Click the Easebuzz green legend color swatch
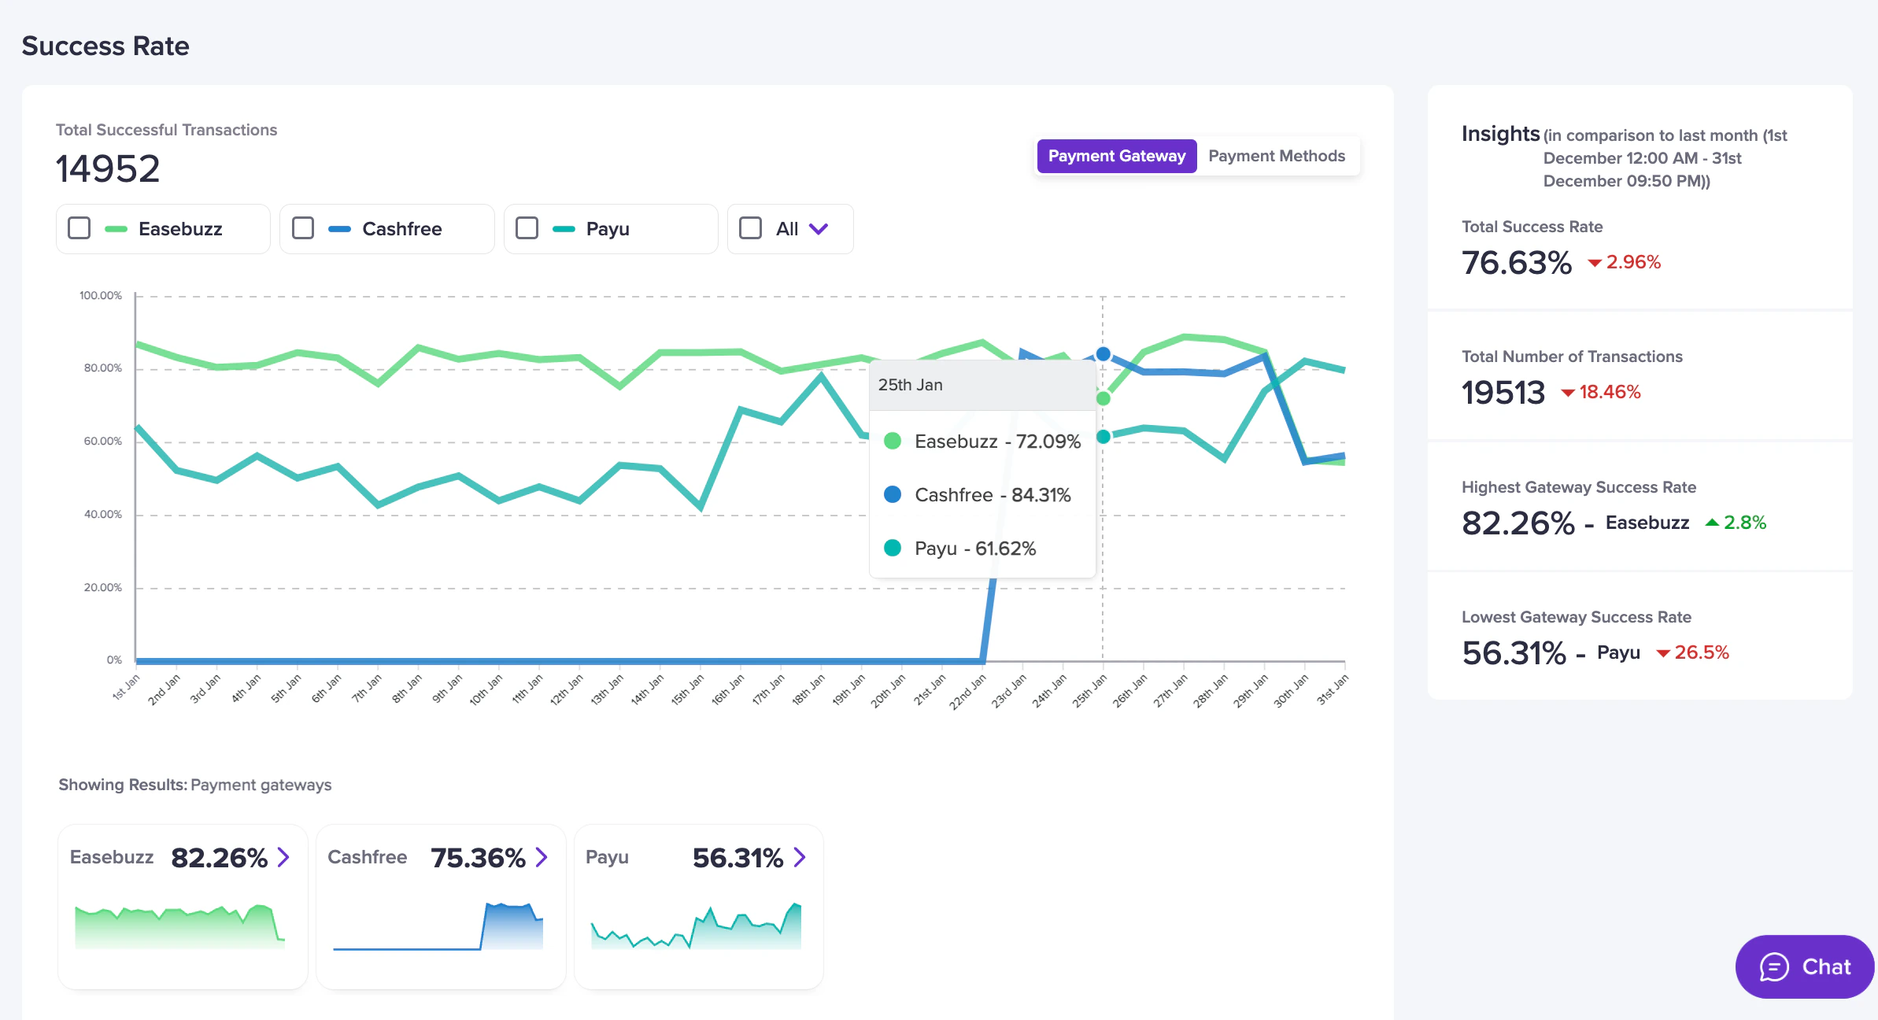Screen dimensions: 1878x1020 tap(116, 229)
